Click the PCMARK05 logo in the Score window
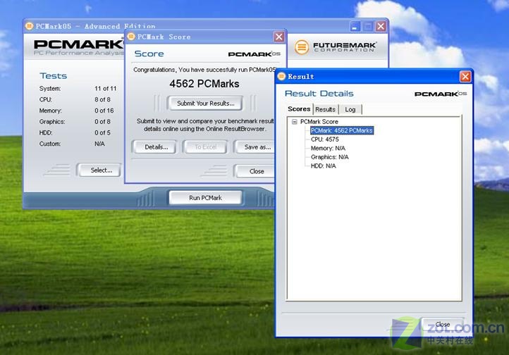 pos(255,54)
